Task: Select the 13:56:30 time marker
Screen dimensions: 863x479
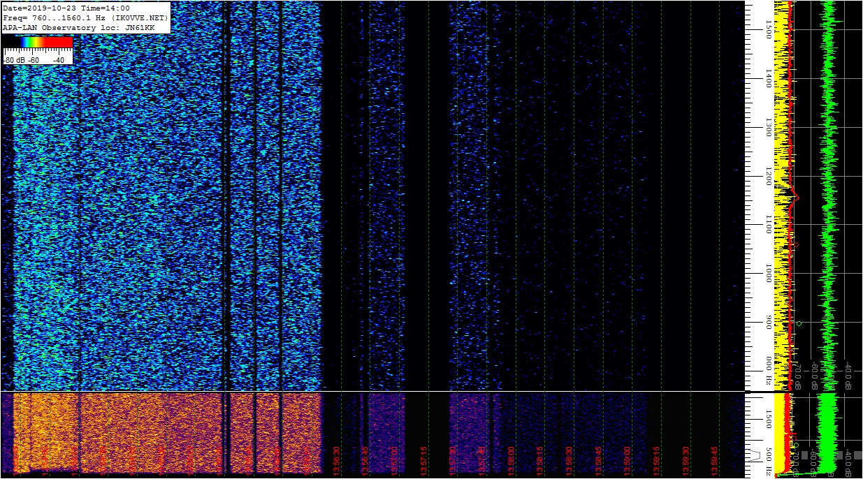Action: click(337, 462)
